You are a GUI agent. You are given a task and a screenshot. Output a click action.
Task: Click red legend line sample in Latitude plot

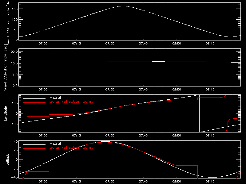pyautogui.click(x=34, y=149)
